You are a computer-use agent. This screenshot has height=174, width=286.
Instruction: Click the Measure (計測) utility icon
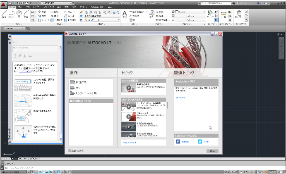[224, 14]
